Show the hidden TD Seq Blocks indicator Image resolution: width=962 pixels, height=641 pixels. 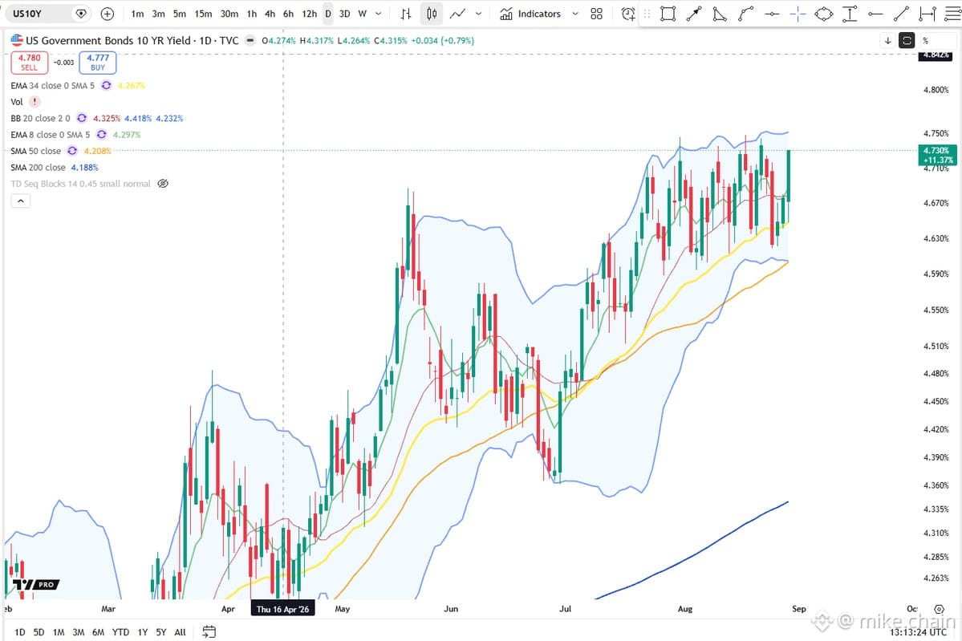[163, 184]
